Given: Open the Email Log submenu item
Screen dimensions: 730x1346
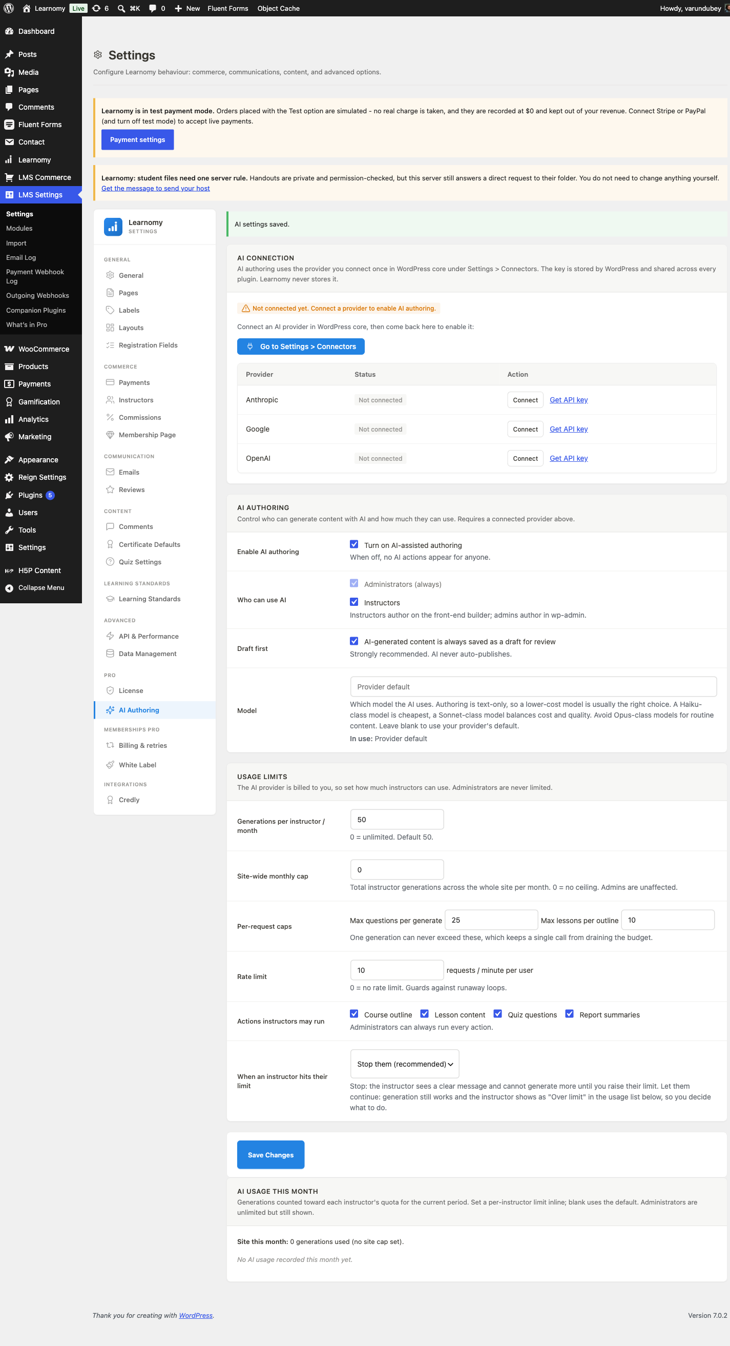Looking at the screenshot, I should click(21, 258).
